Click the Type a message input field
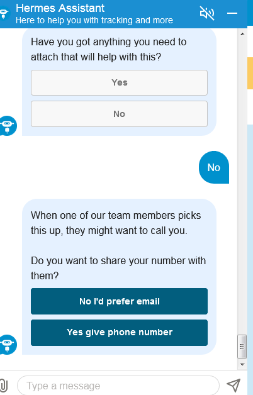 pos(118,386)
